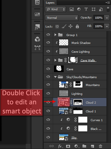Add a layer mask icon
This screenshot has height=149, width=111.
coord(68,146)
